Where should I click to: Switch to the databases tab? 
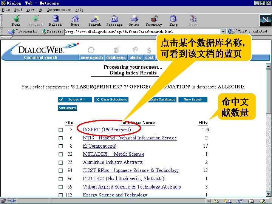tap(116, 57)
